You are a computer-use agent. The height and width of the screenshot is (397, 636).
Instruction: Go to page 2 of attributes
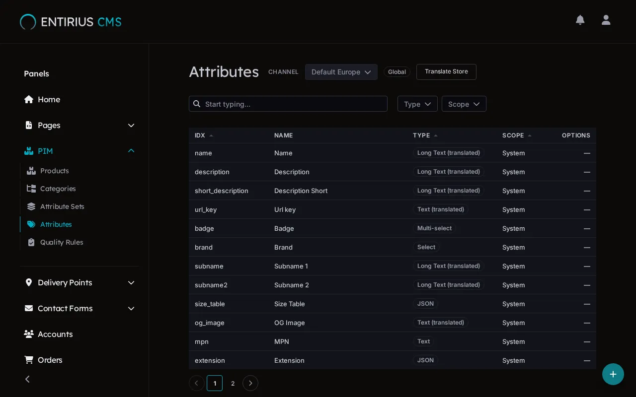pos(233,383)
